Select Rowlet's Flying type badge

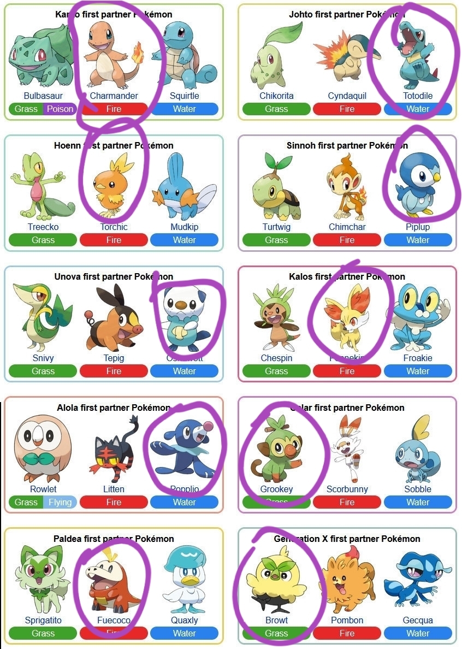tap(60, 502)
